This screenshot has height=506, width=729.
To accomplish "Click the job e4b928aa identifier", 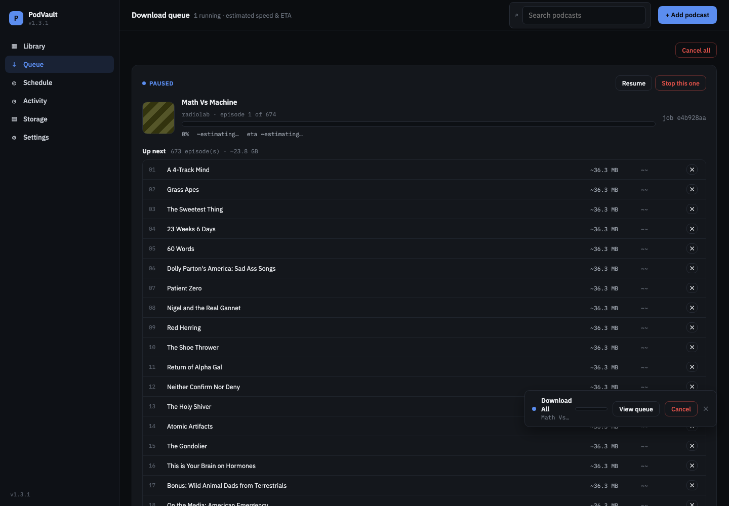I will pyautogui.click(x=684, y=118).
